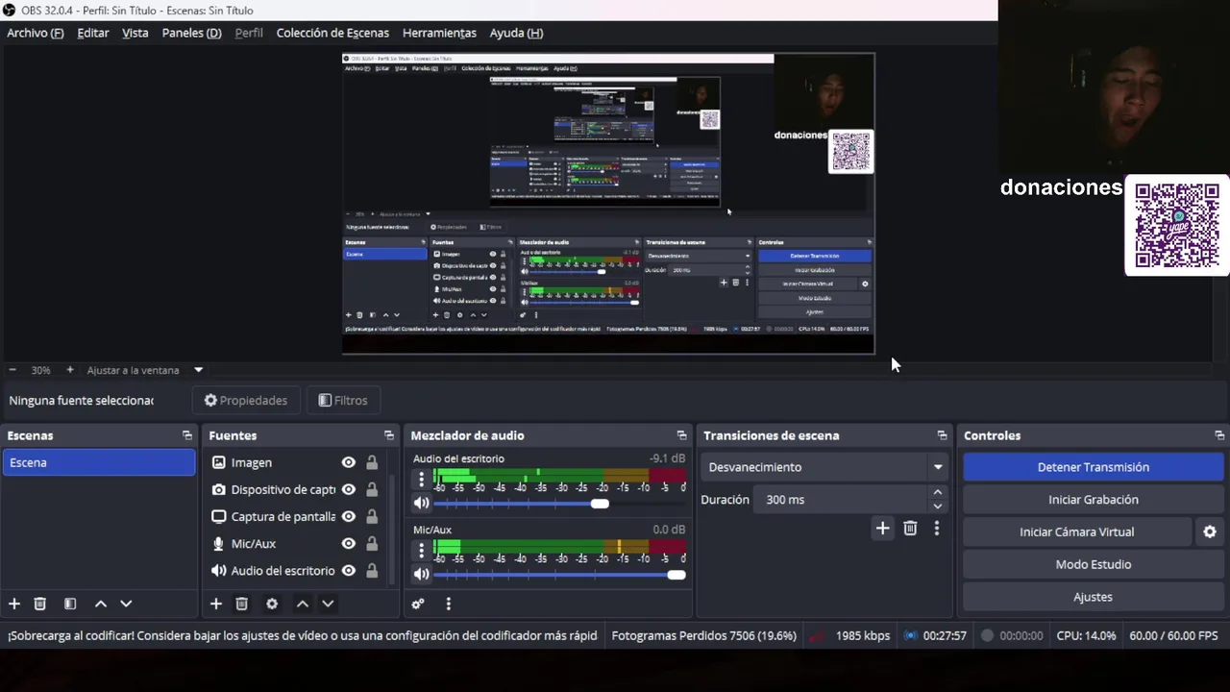Zoom out preview with minus icon
This screenshot has width=1230, height=692.
click(12, 370)
